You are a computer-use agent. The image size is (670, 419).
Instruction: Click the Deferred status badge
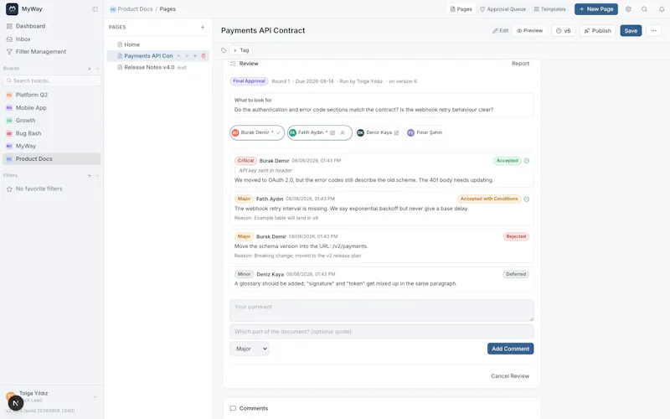click(x=516, y=274)
